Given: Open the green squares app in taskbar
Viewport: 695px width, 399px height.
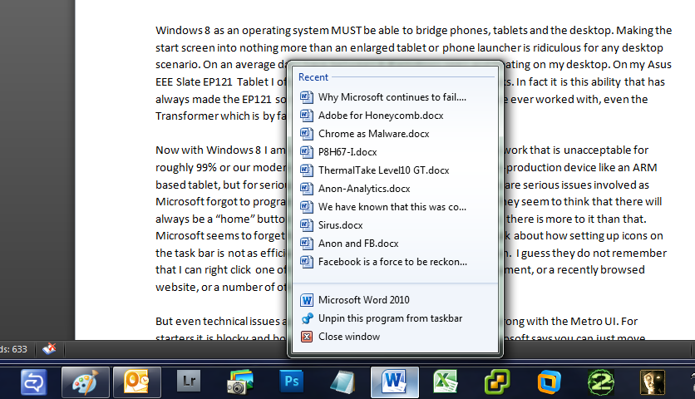Looking at the screenshot, I should pos(497,382).
